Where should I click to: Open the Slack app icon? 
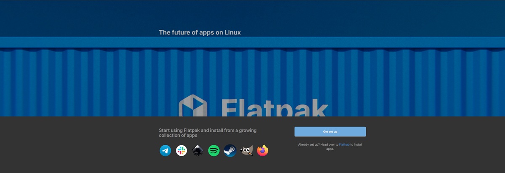[x=181, y=151]
